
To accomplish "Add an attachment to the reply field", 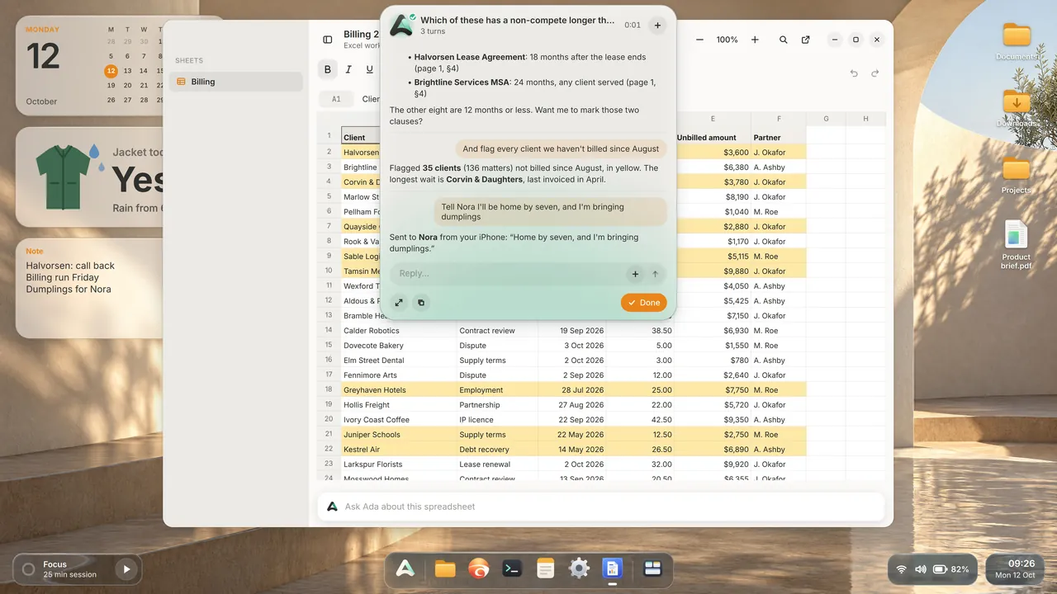I will pos(635,274).
